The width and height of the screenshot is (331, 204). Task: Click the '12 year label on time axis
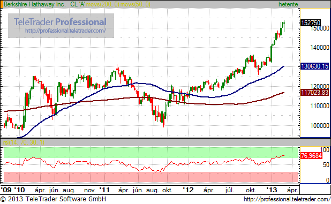188,190
